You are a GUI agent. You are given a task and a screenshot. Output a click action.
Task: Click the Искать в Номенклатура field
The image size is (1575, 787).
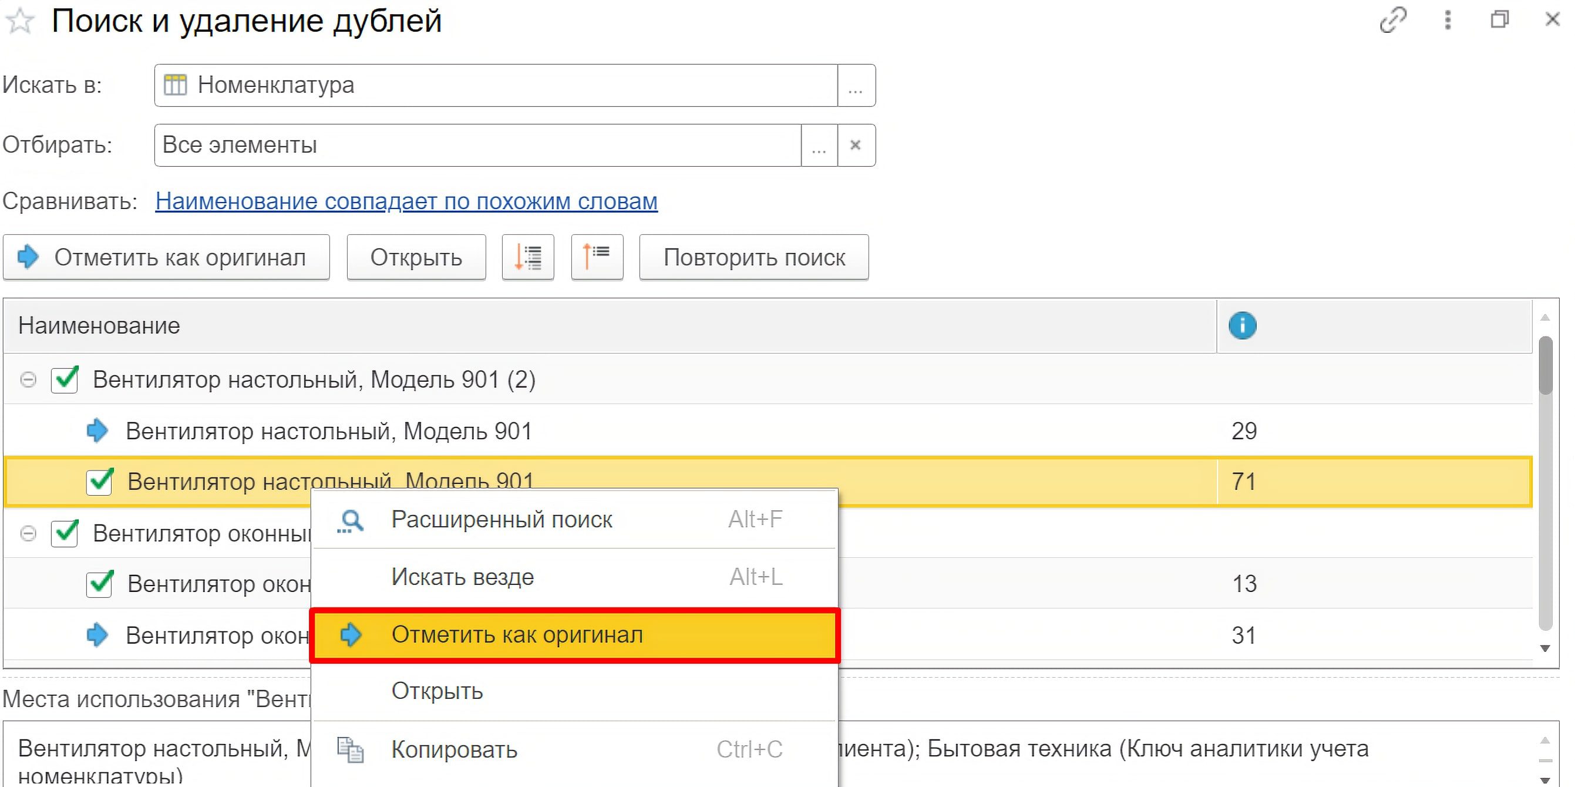click(496, 86)
